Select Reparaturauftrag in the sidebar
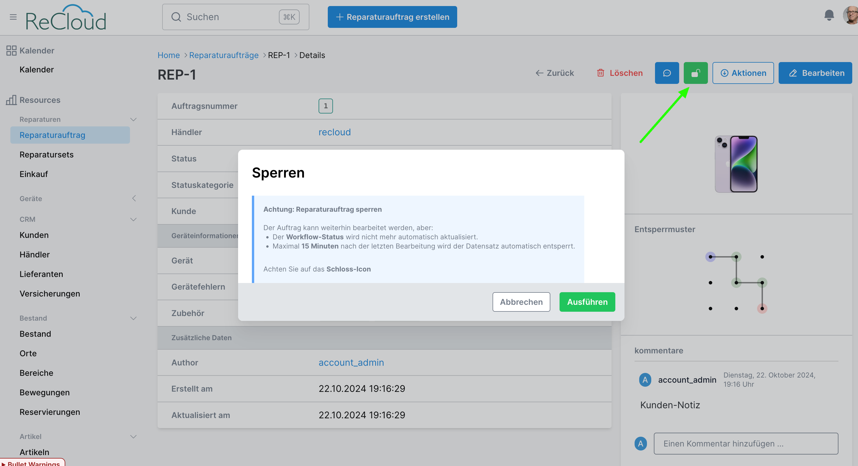The width and height of the screenshot is (858, 466). pyautogui.click(x=52, y=135)
